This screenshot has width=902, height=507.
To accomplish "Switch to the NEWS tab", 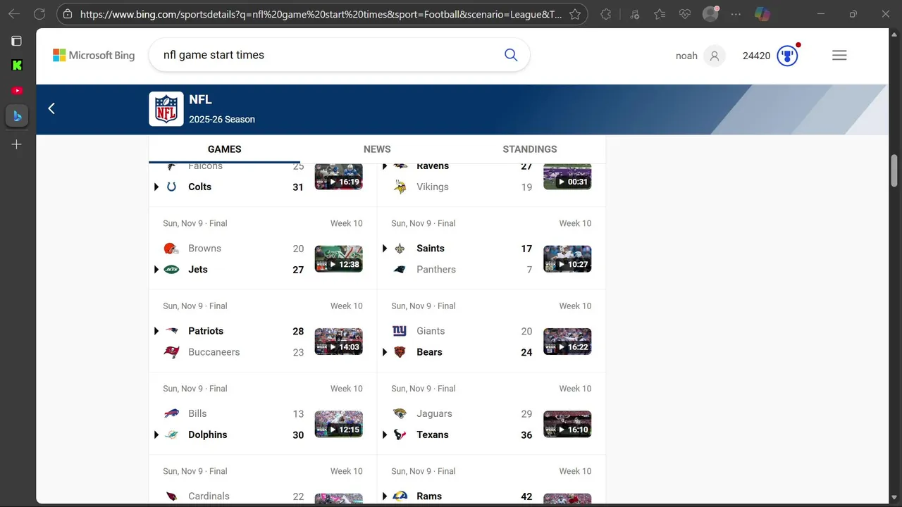I will (377, 149).
